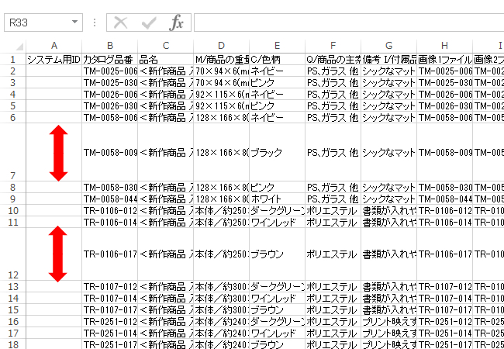Click the Cancel X icon in formula bar

[x=121, y=23]
